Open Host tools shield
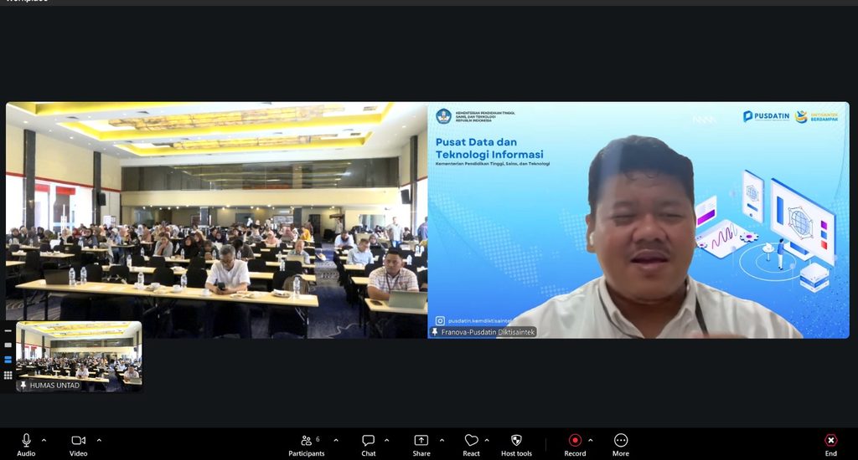Image resolution: width=858 pixels, height=460 pixels. coord(516,445)
